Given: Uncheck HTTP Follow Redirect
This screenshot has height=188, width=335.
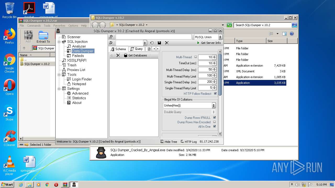Looking at the screenshot, I should pos(215,93).
